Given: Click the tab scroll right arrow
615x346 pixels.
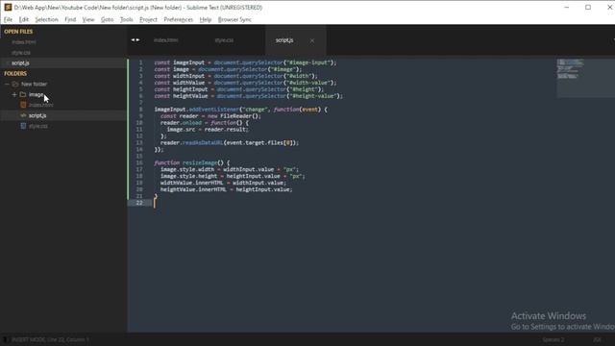Looking at the screenshot, I should click(137, 40).
